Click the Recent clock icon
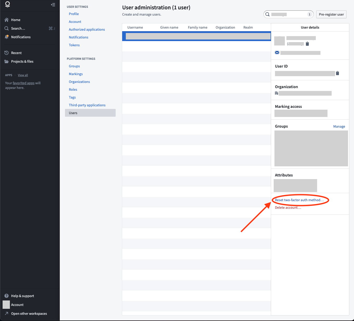This screenshot has width=354, height=321. (x=6, y=53)
